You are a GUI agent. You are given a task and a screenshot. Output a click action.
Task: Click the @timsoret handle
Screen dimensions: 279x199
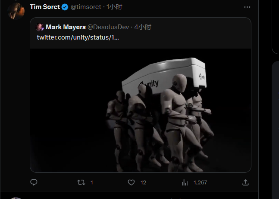(x=85, y=7)
